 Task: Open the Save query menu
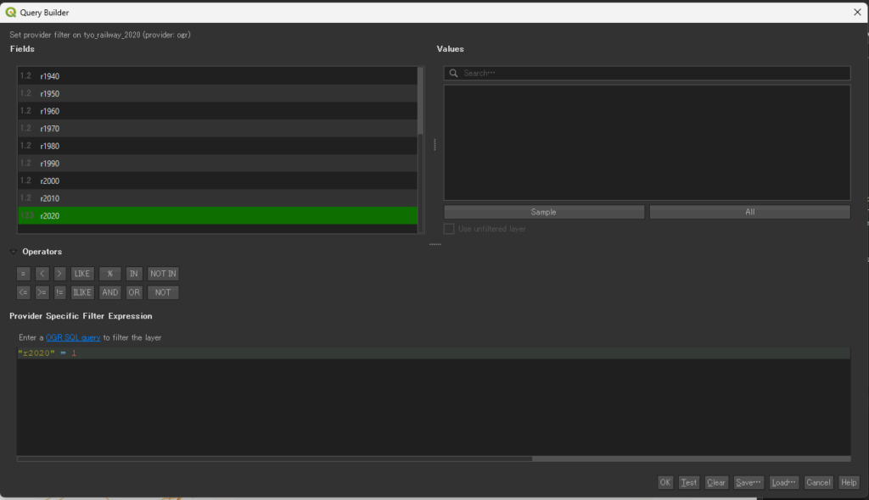[x=748, y=482]
